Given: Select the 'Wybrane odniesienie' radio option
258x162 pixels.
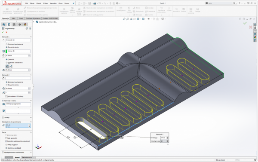Looking at the screenshot, I should pos(7,63).
